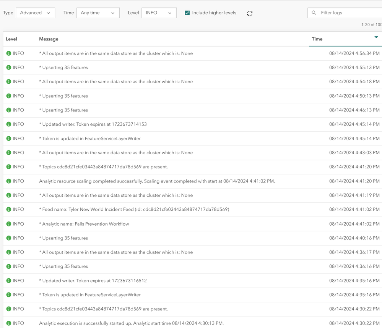
Task: Click the search magnifier icon in filter box
Action: point(314,13)
